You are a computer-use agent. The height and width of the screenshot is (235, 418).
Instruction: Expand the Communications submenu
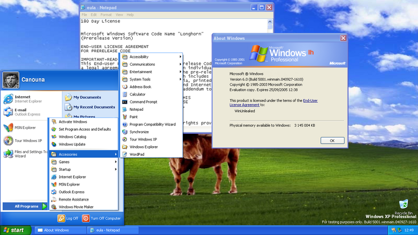pos(152,64)
